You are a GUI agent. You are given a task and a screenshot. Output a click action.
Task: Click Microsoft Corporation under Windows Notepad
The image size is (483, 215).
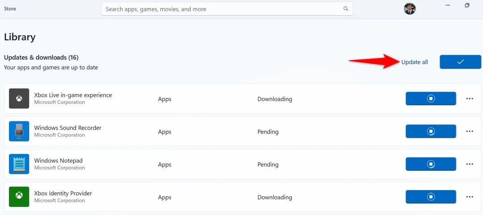(x=59, y=167)
